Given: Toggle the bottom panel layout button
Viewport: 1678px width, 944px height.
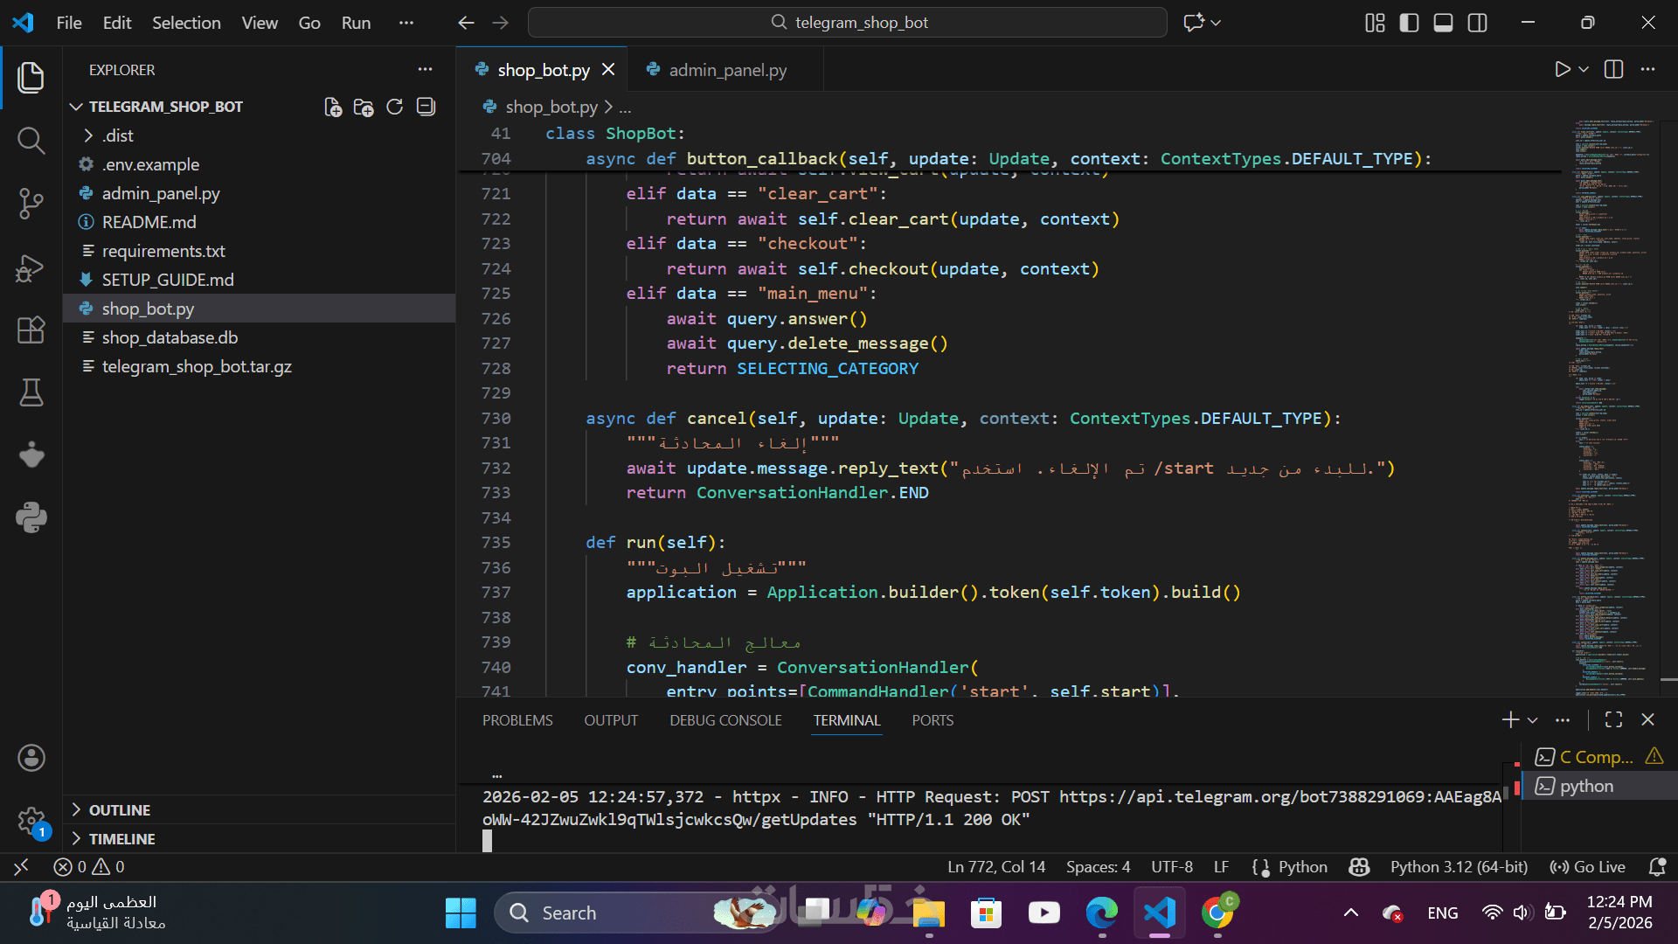Looking at the screenshot, I should (x=1443, y=23).
